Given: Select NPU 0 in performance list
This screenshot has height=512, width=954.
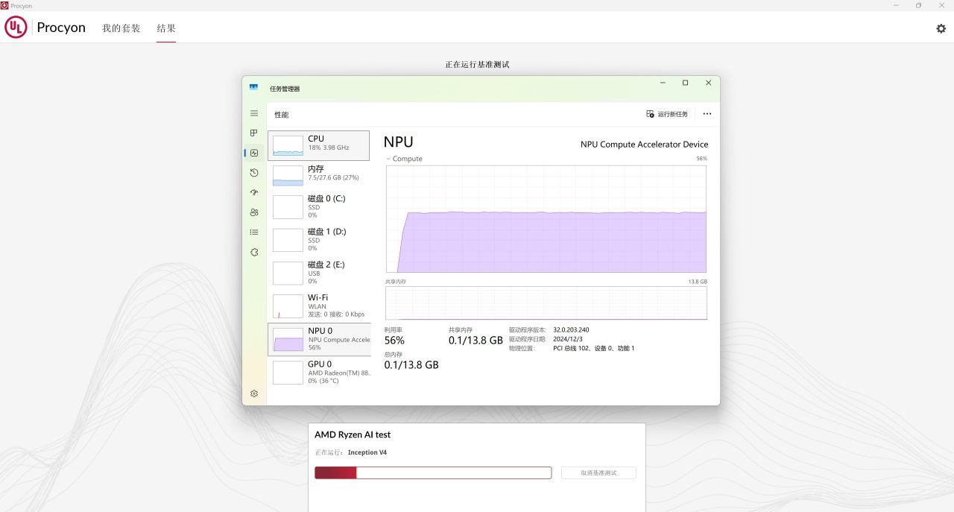Looking at the screenshot, I should (319, 339).
